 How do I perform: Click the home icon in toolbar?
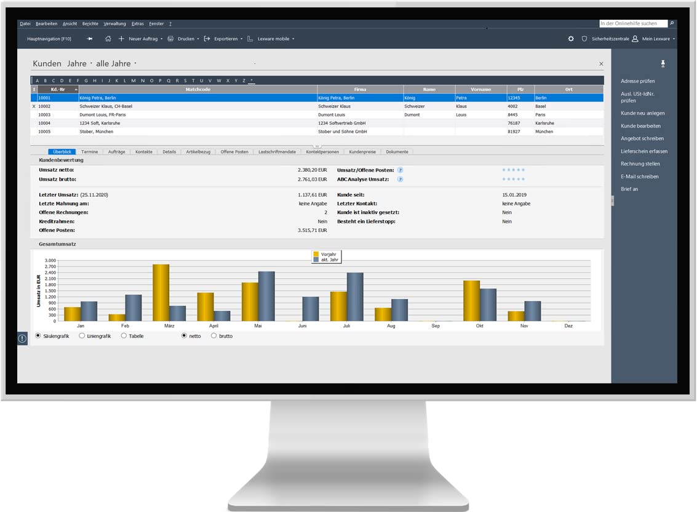coord(108,39)
